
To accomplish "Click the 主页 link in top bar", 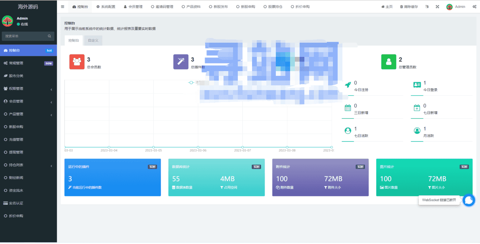I will click(387, 7).
